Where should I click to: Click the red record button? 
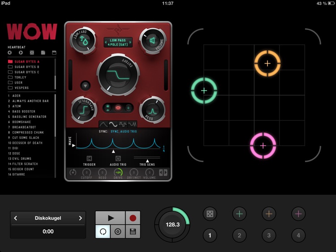pos(133,218)
